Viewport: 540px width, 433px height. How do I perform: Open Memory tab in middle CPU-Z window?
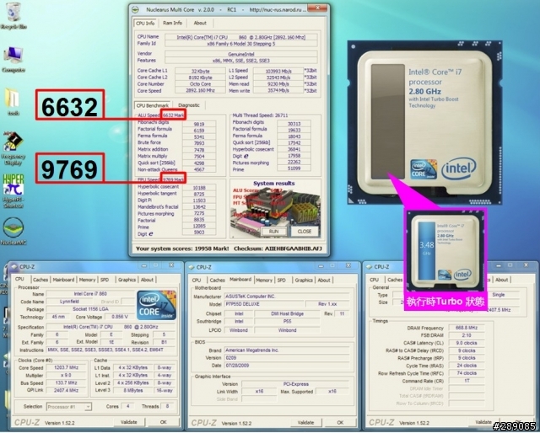pos(264,281)
